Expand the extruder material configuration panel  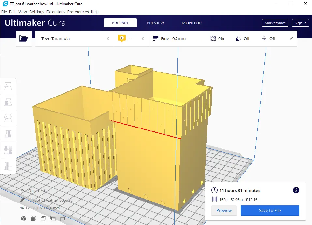(x=131, y=38)
